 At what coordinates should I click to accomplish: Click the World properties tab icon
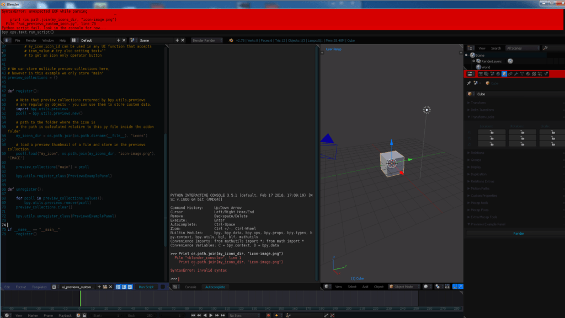498,74
